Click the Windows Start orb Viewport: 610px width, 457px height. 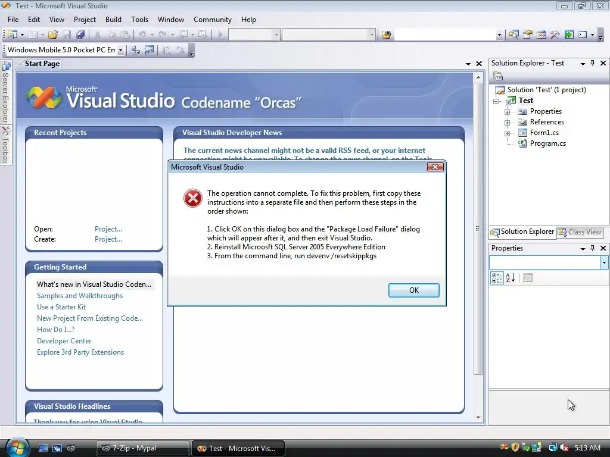(17, 447)
